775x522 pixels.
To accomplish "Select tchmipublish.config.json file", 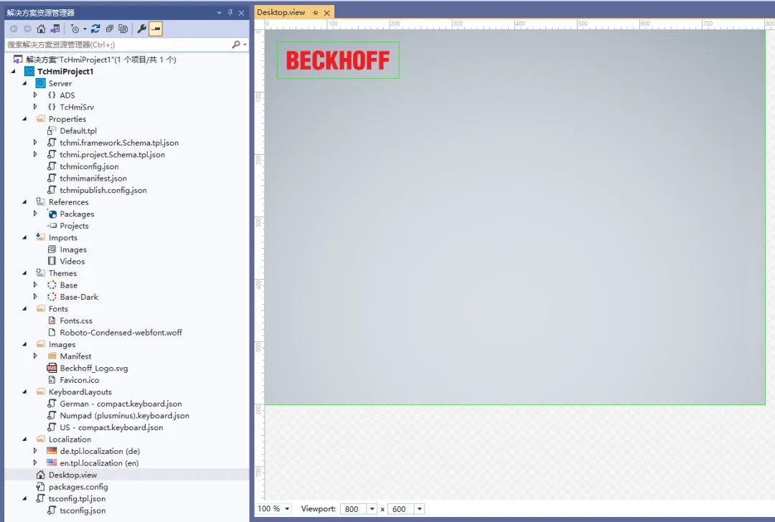I will coord(103,190).
